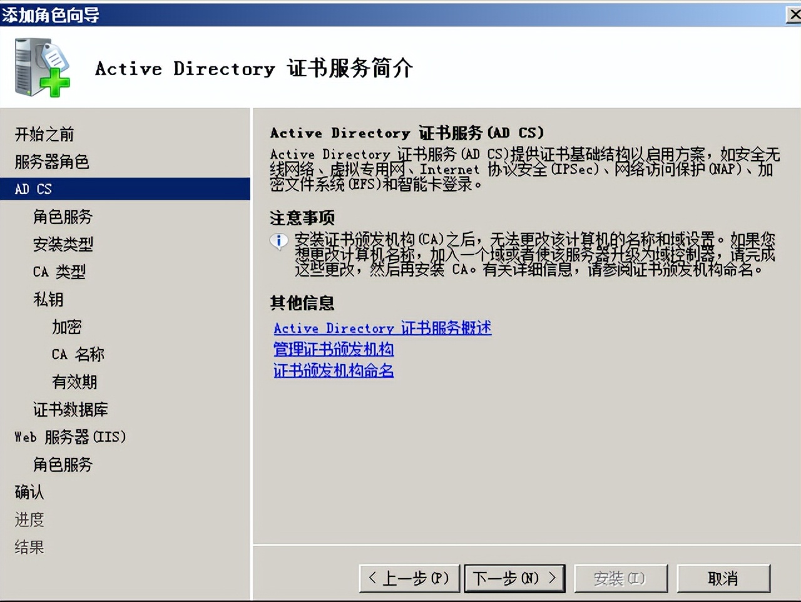Screen dimensions: 801x602
Task: Click the info icon beside 注意事项 note
Action: click(278, 241)
